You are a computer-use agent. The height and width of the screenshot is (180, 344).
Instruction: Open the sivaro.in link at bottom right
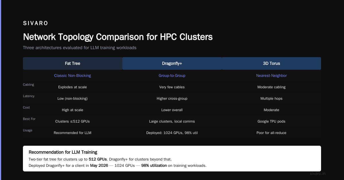click(x=318, y=173)
